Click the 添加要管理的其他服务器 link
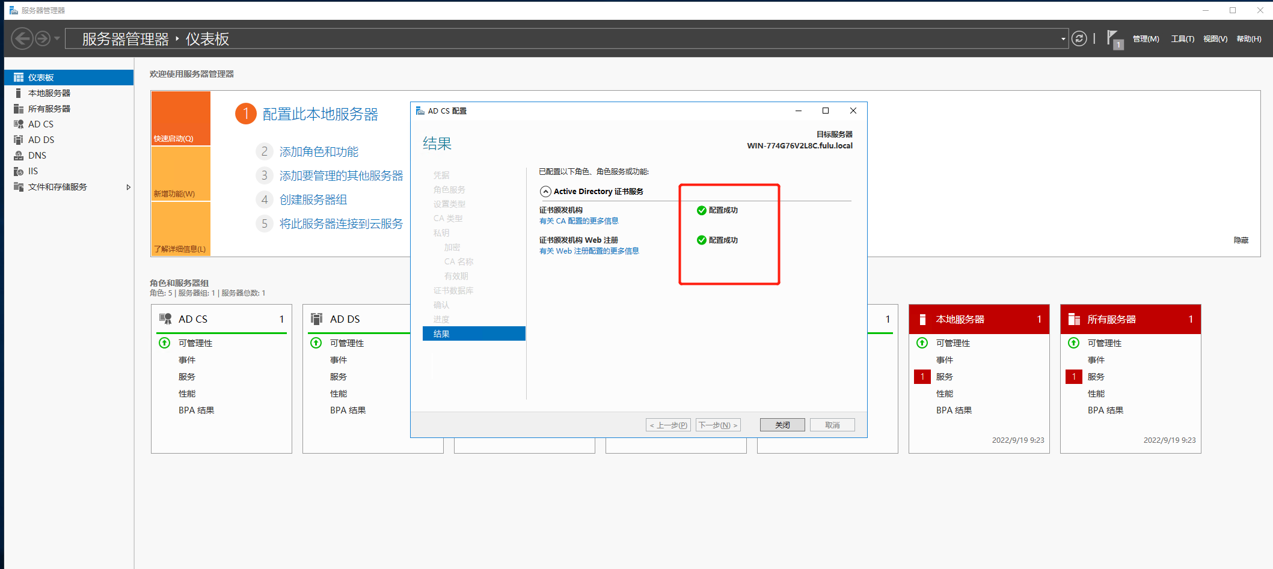 click(341, 175)
